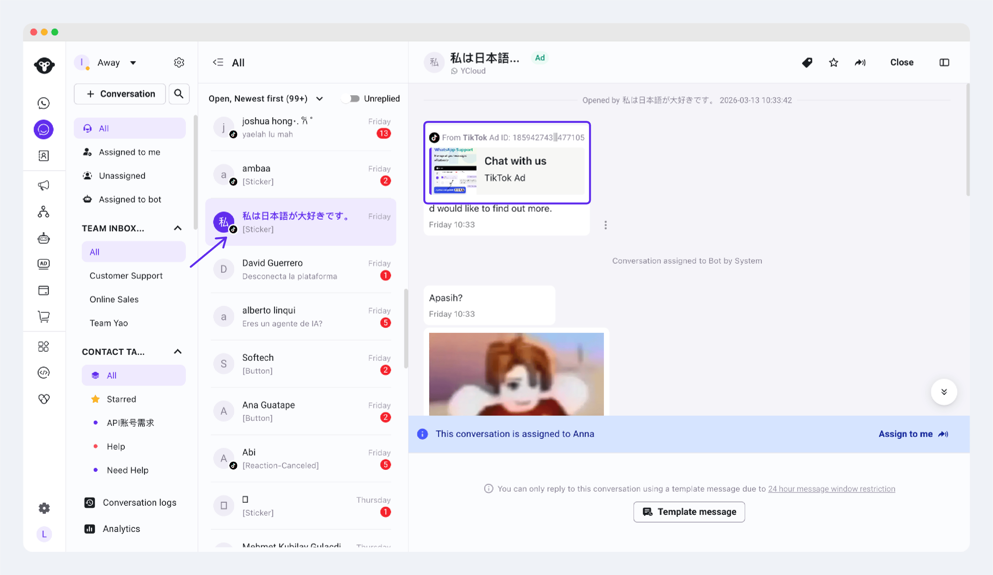Open inbox settings gear next to Away
The width and height of the screenshot is (993, 575).
tap(179, 62)
